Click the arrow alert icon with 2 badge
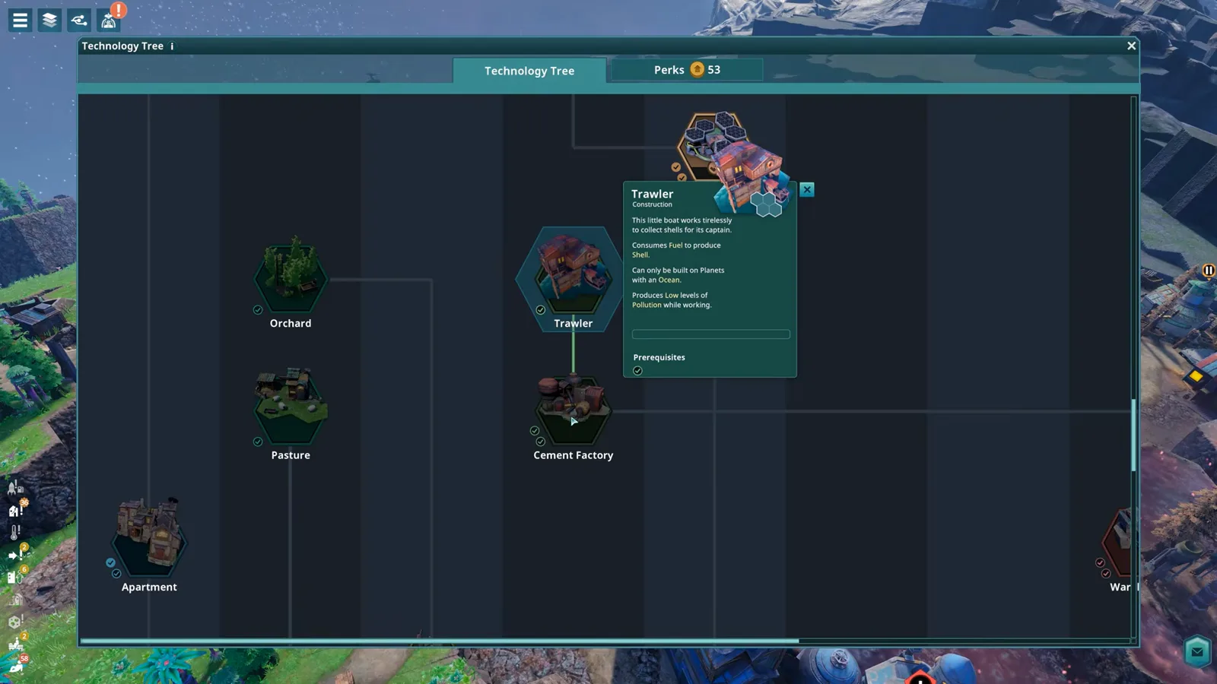The height and width of the screenshot is (684, 1217). 17,553
